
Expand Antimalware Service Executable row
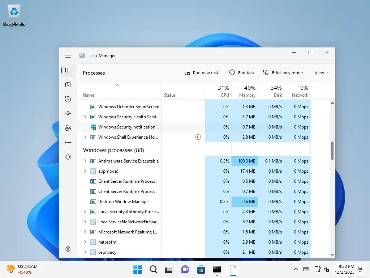click(x=85, y=161)
